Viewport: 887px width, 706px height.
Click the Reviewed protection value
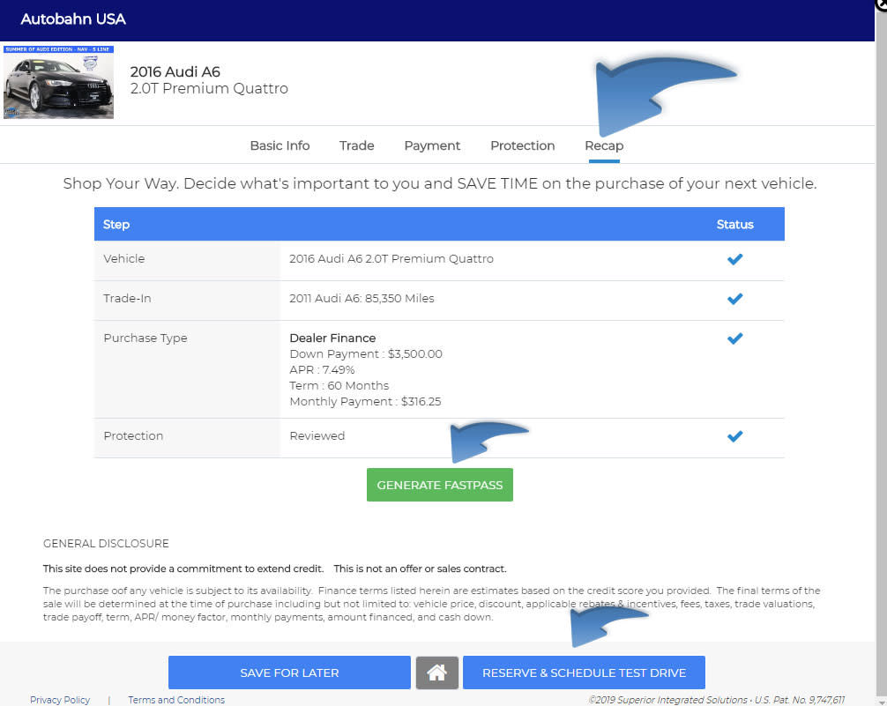317,435
